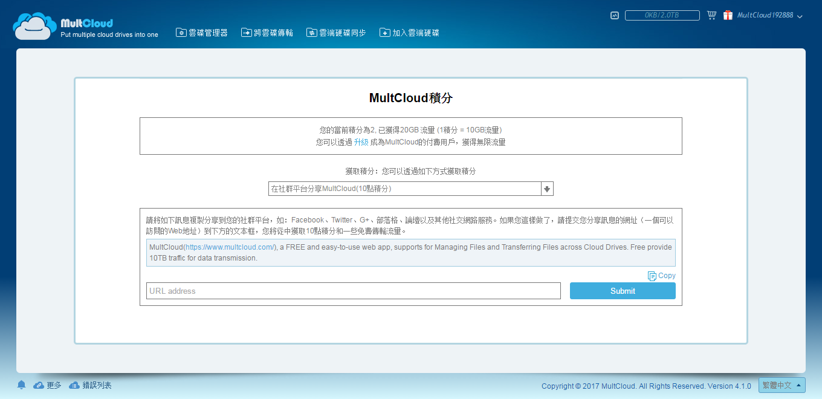Click the 雲端硬碟同步 sync icon
Image resolution: width=822 pixels, height=399 pixels.
[311, 33]
